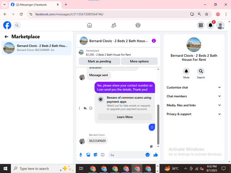Open Chrome zoom magnifier icon in address bar
This screenshot has height=173, width=231.
pyautogui.click(x=199, y=14)
